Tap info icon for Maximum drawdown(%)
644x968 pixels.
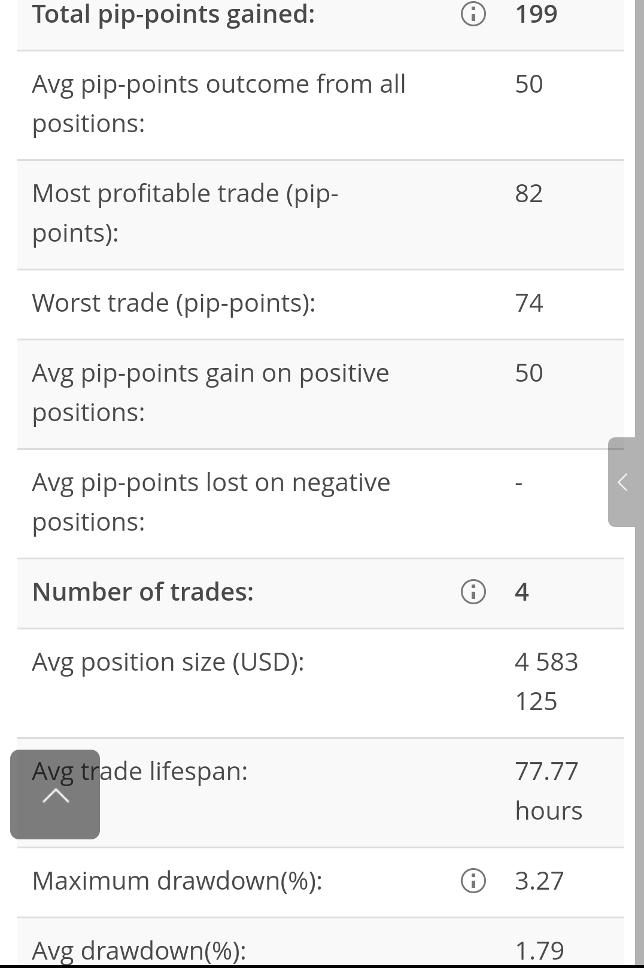[x=473, y=881]
